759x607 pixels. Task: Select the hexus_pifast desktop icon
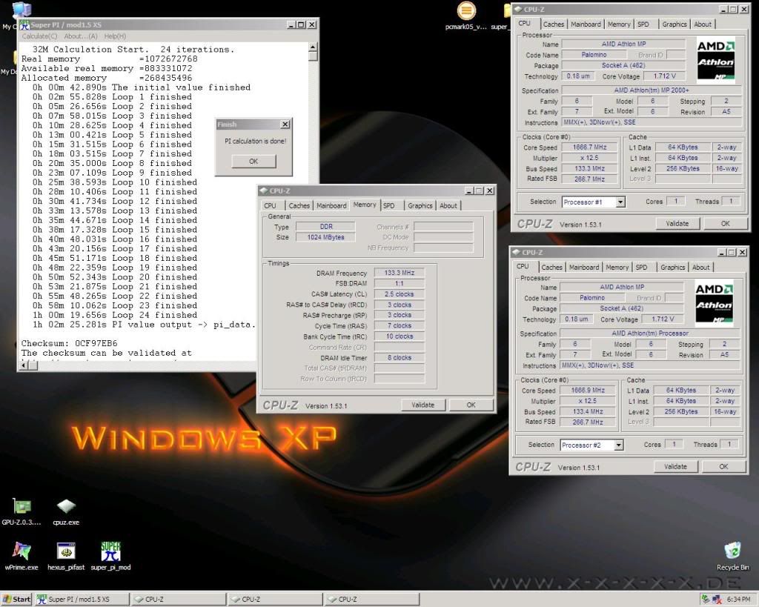(66, 556)
